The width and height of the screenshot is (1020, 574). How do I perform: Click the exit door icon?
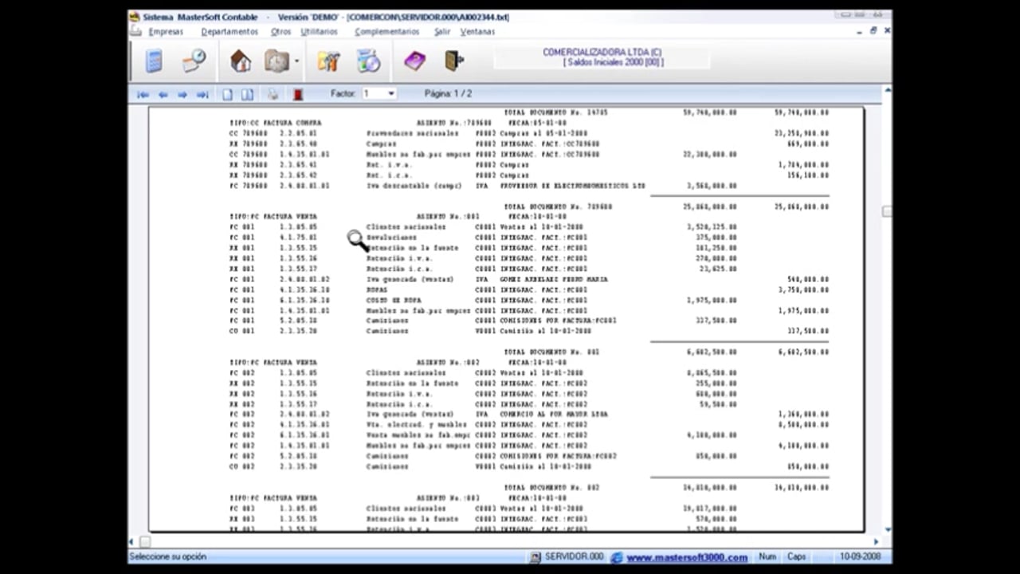[x=453, y=61]
